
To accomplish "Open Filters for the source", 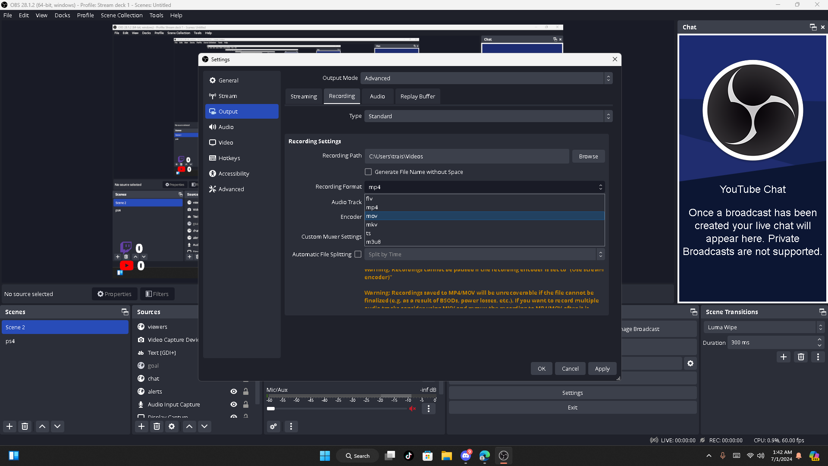I will click(157, 294).
